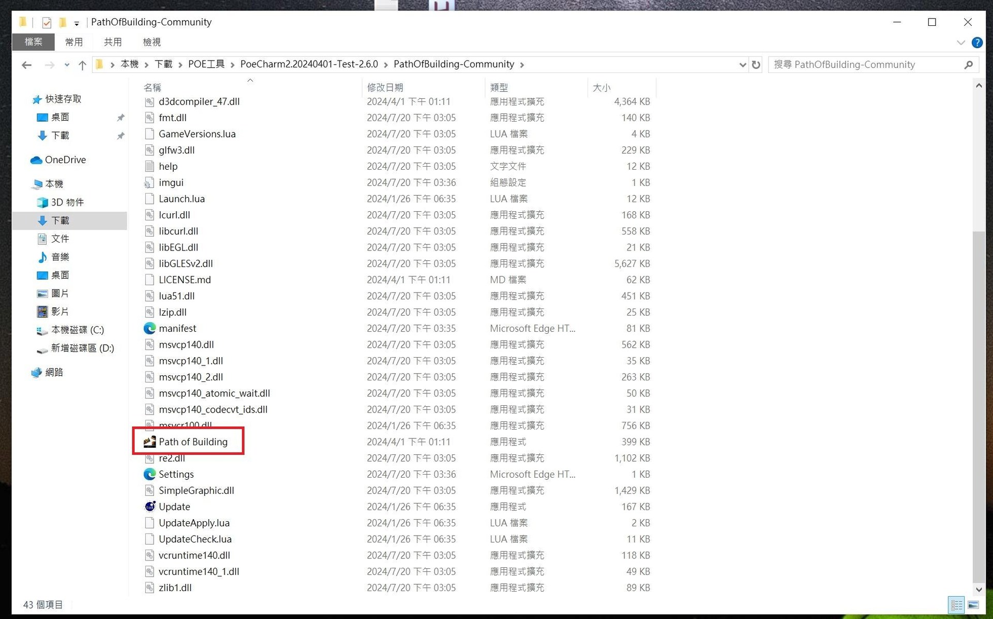Open the Customize Quick Access Toolbar dropdown
This screenshot has width=993, height=619.
click(x=77, y=23)
